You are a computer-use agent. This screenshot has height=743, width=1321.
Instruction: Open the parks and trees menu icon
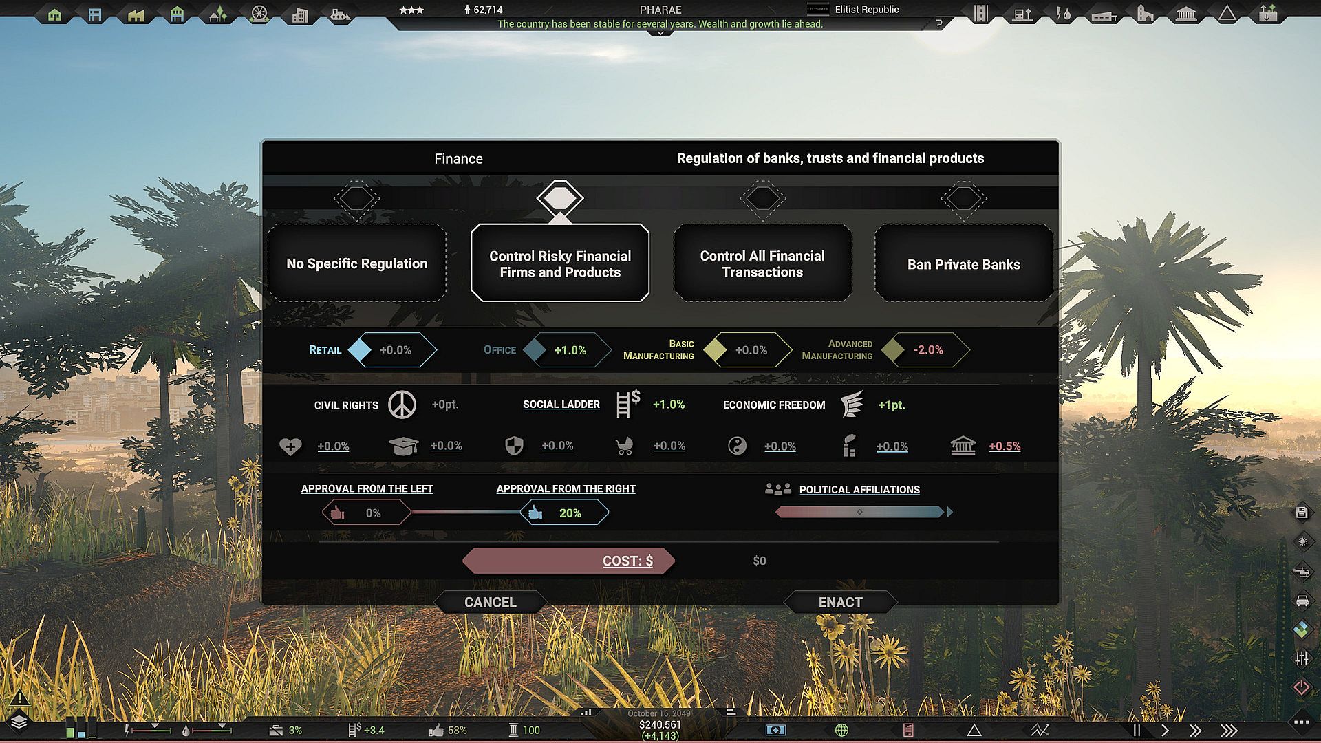218,14
